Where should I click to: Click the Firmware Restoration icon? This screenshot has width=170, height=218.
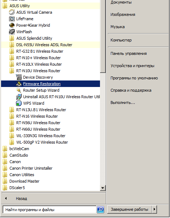[x=19, y=84]
